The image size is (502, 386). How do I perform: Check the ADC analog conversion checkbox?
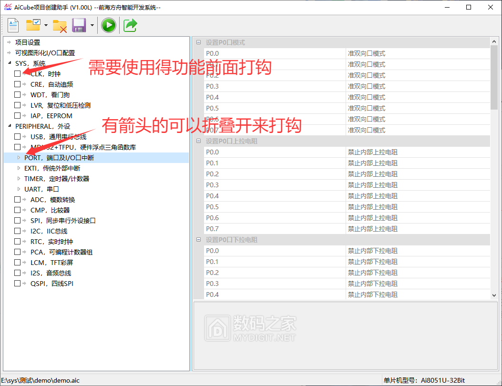tap(18, 200)
